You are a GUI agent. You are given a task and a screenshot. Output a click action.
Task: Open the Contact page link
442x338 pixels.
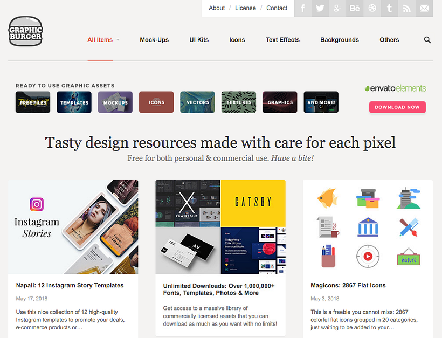click(277, 8)
